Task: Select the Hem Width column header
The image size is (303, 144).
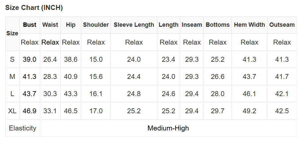Action: [x=249, y=25]
